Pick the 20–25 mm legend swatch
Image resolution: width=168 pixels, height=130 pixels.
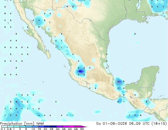click(x=47, y=127)
